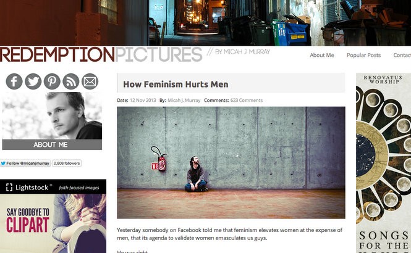The image size is (411, 253).
Task: Open How Feminism Hurts Men post title
Action: [x=176, y=85]
